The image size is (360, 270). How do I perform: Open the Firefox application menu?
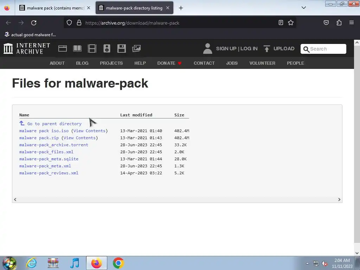pos(352,22)
